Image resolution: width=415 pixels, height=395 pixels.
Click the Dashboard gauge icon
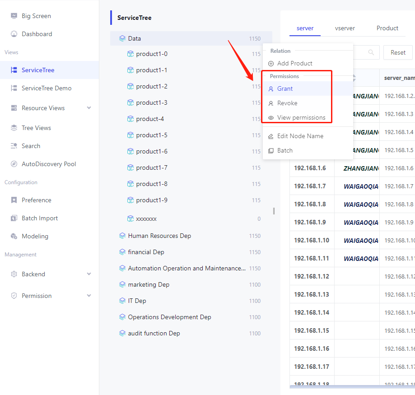(x=14, y=34)
